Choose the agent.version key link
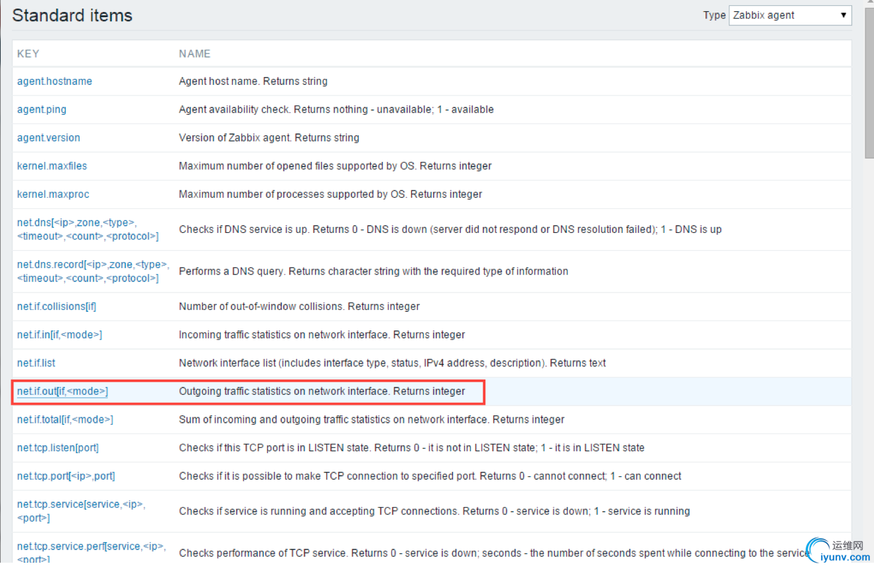 point(48,137)
